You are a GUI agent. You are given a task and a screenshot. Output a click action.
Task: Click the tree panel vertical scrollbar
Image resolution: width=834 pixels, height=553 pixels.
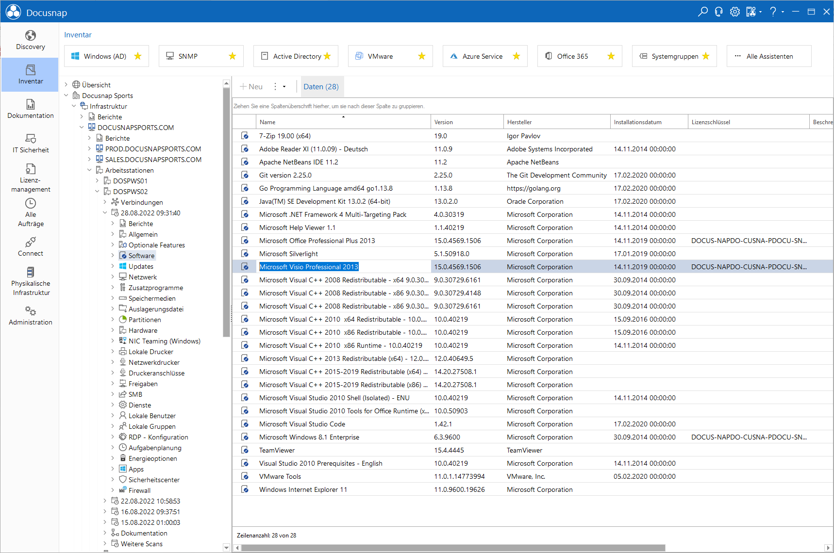click(x=226, y=212)
